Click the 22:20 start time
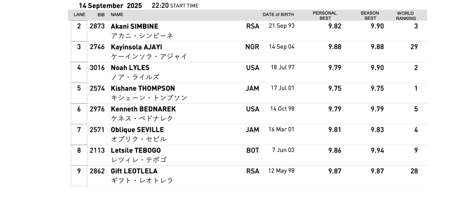Image resolution: width=467 pixels, height=198 pixels. click(160, 5)
